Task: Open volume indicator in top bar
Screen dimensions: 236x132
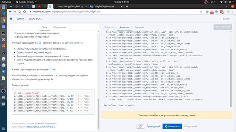Action: point(225,2)
